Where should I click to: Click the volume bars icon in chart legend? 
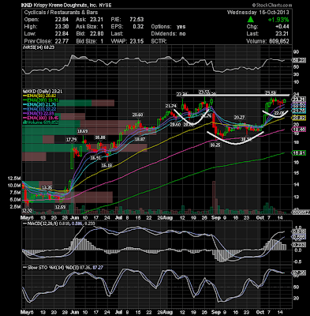tap(24, 122)
